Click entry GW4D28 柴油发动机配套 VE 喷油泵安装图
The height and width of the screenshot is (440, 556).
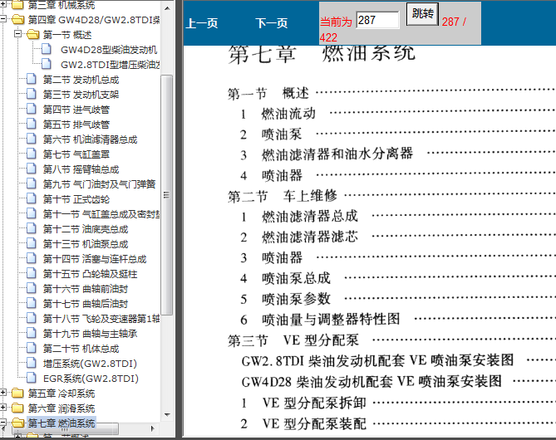coord(371,382)
